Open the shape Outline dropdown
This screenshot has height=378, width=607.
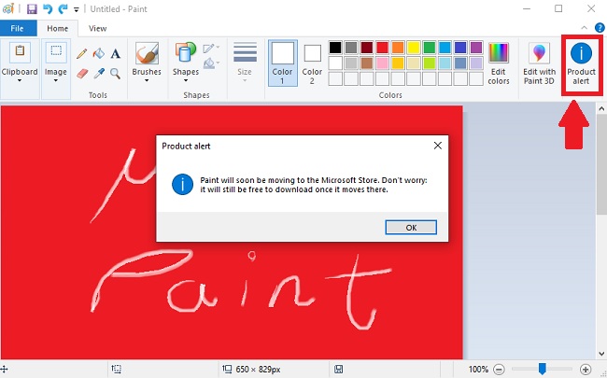(x=211, y=49)
